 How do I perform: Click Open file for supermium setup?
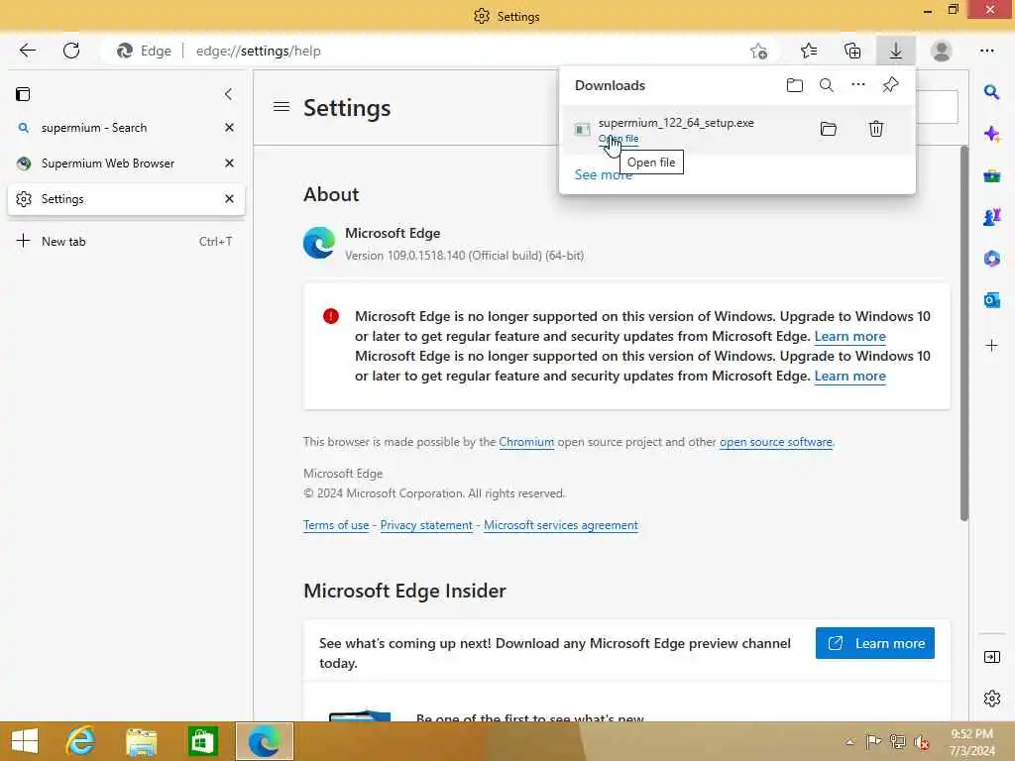[619, 139]
